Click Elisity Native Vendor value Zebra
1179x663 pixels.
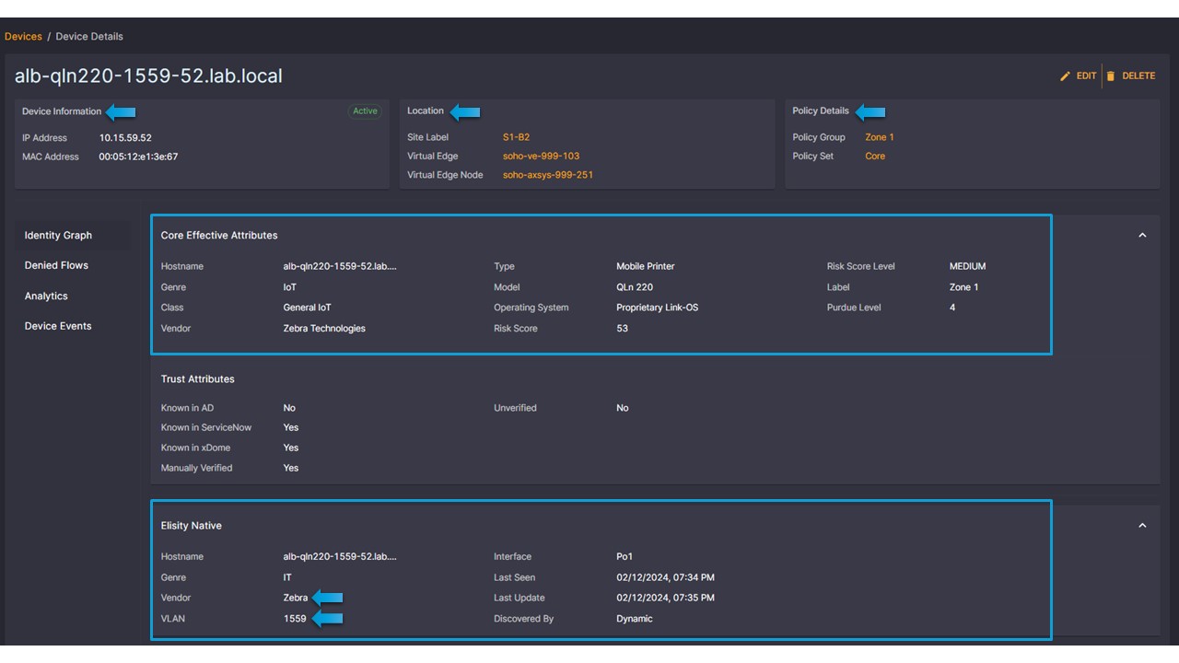tap(296, 598)
